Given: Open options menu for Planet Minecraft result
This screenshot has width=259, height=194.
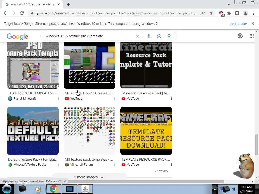Looking at the screenshot, I should click(x=58, y=98).
